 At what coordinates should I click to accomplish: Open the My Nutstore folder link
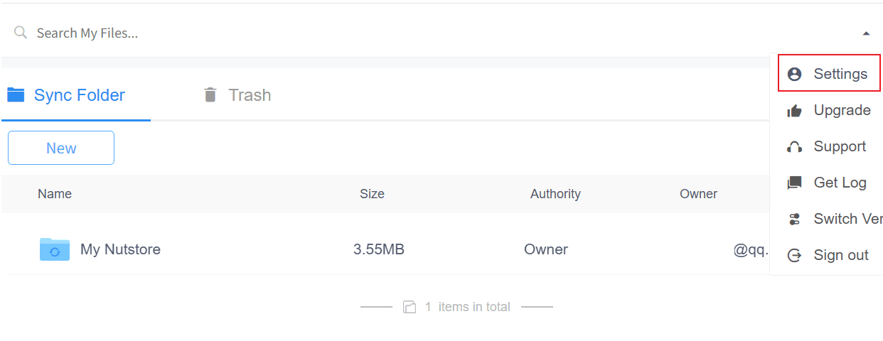point(120,249)
